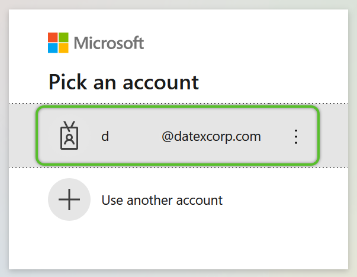Choose the @datexcorp.com account
Viewport: 357px width, 277px height.
178,136
